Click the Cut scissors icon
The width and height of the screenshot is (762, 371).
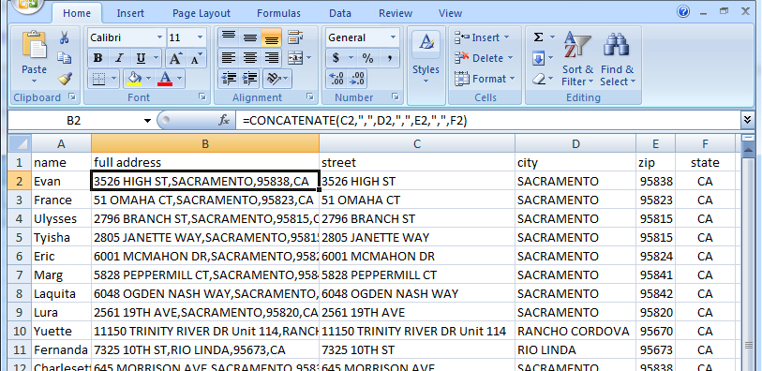(64, 37)
